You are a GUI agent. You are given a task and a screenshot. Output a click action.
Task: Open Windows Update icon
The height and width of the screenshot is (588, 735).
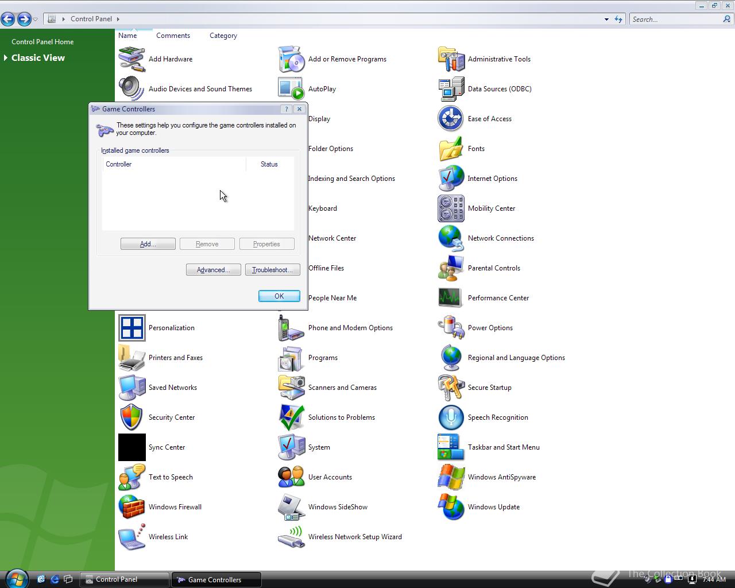coord(451,507)
